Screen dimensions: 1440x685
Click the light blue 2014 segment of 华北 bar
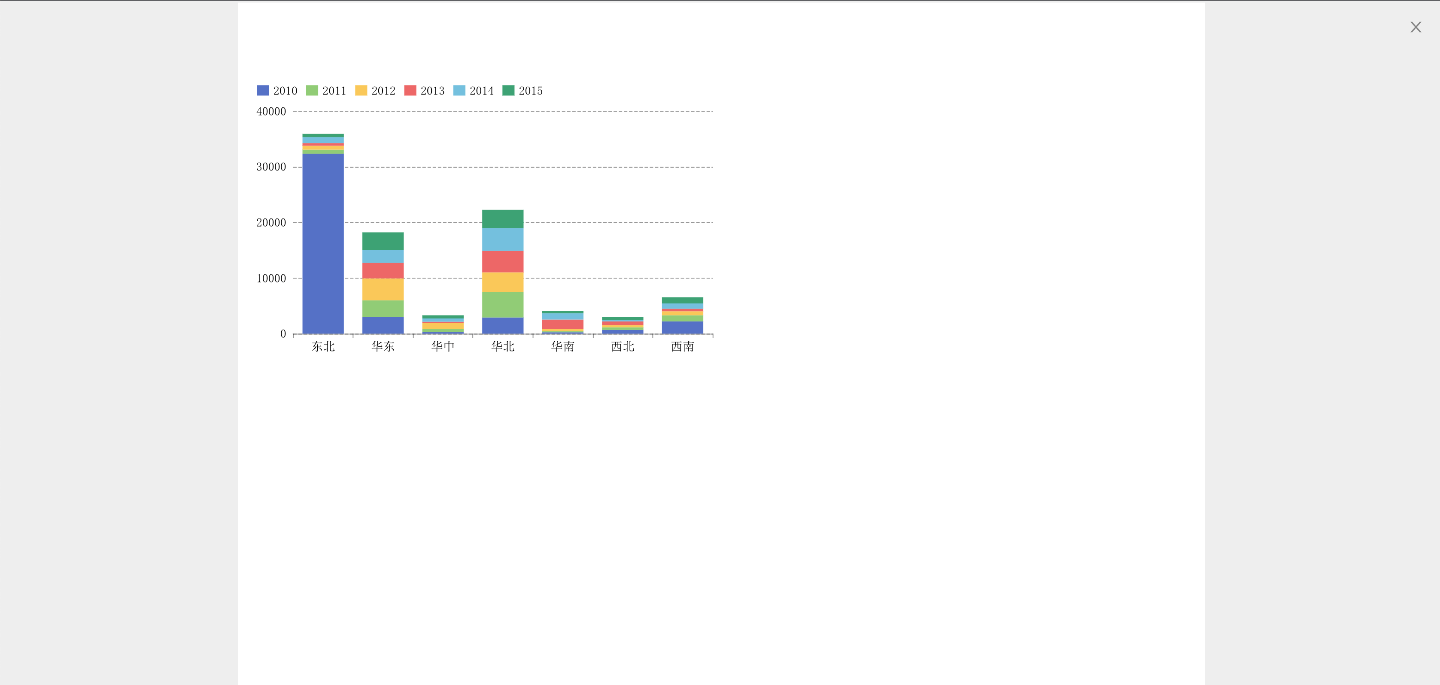point(503,239)
